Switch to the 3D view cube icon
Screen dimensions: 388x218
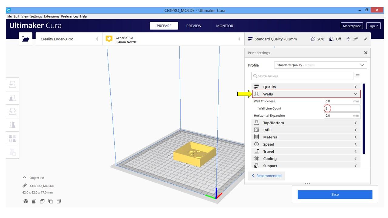(x=26, y=201)
